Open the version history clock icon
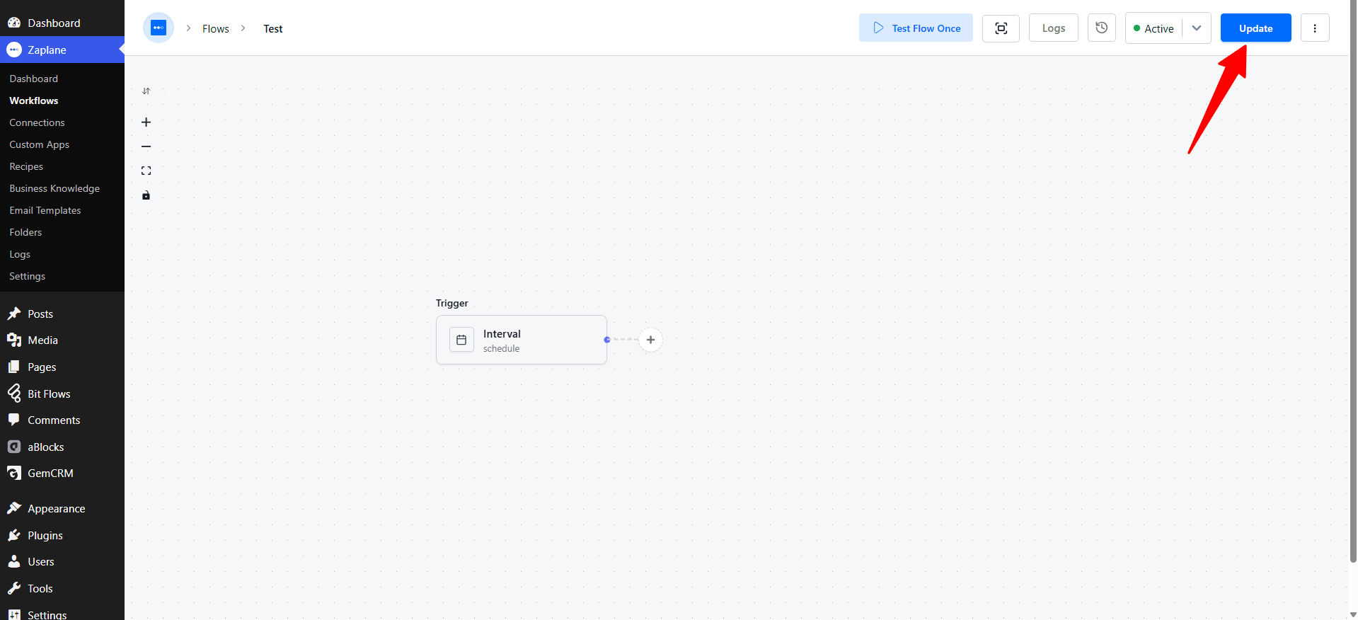1358x620 pixels. coord(1101,28)
